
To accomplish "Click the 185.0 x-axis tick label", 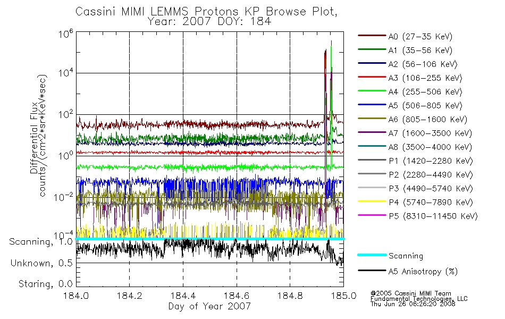I will [x=343, y=296].
